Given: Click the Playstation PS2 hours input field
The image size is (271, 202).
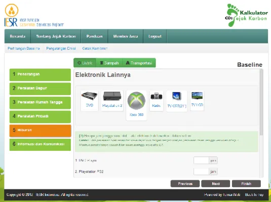Looking at the screenshot, I should 201,172.
